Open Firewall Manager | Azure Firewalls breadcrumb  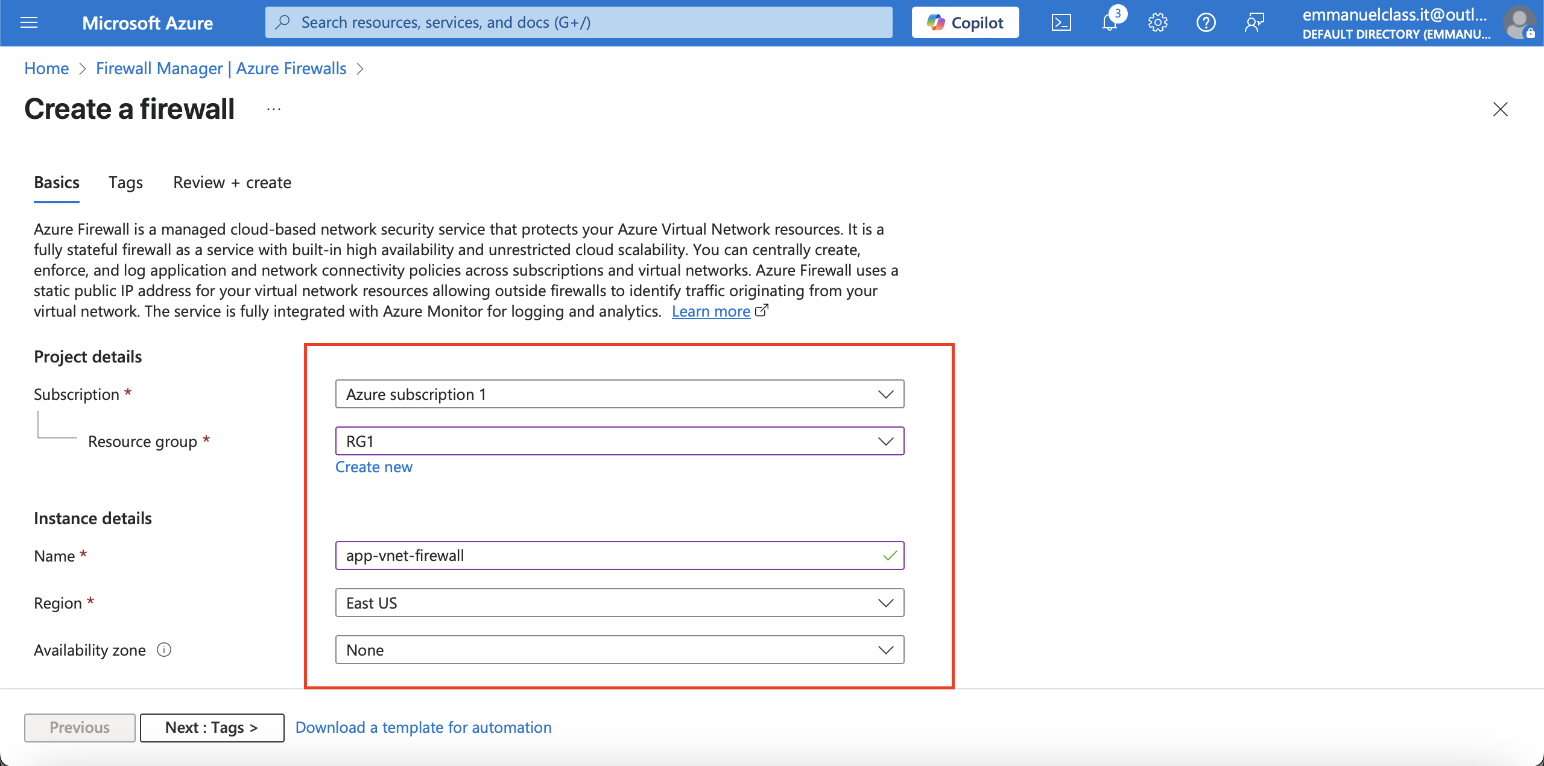pyautogui.click(x=221, y=68)
